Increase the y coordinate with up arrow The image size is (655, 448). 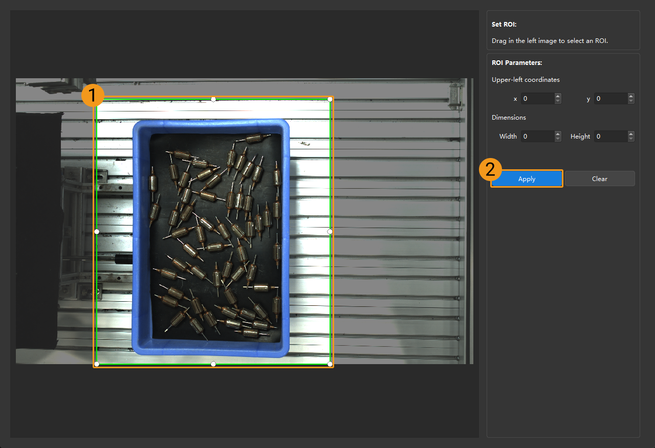[x=631, y=96]
